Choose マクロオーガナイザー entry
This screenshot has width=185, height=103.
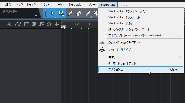tap(141, 50)
